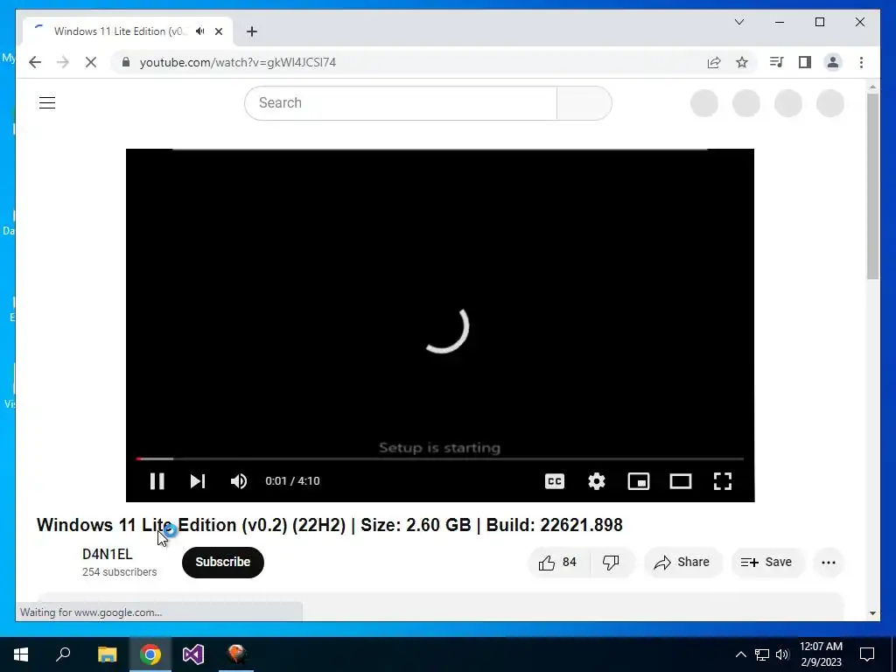Bookmark this tab with star icon
896x672 pixels.
(742, 62)
